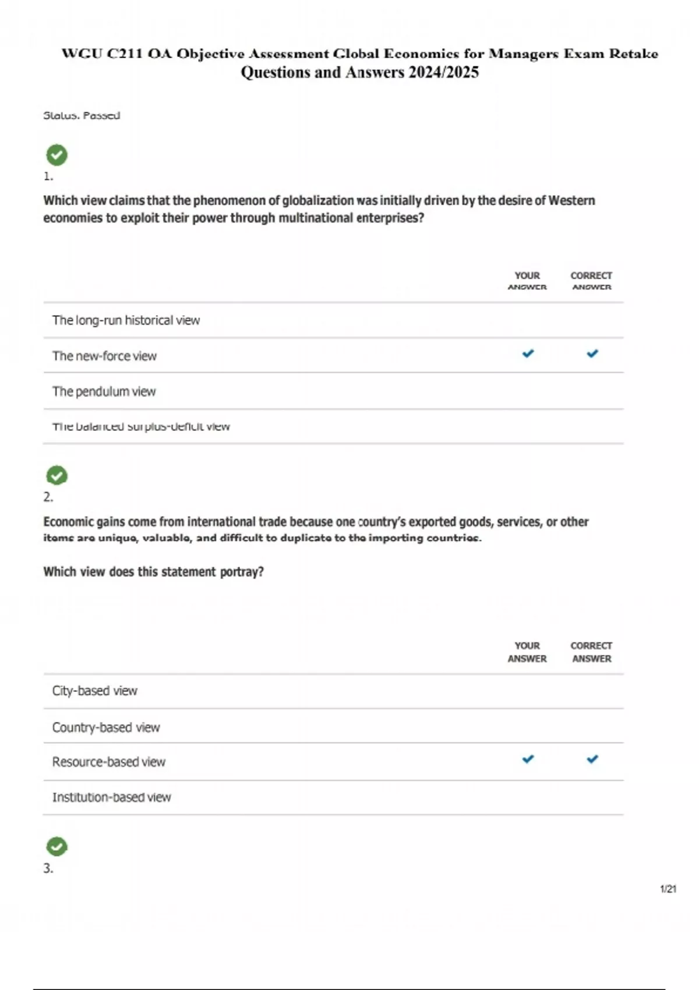The image size is (699, 990).
Task: Select the long-run historical view option
Action: point(126,320)
